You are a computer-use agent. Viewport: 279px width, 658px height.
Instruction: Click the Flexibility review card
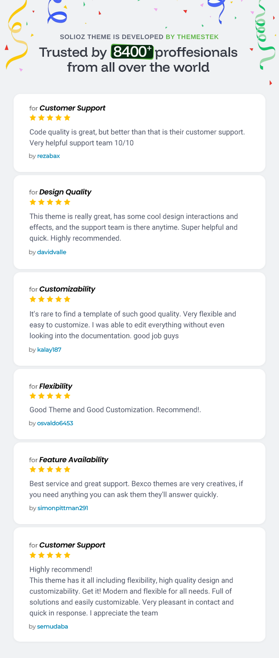pyautogui.click(x=139, y=404)
